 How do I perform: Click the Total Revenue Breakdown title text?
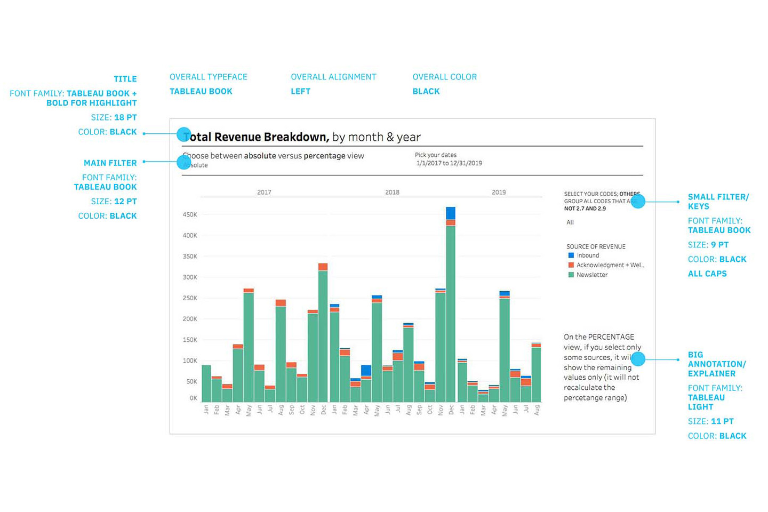pyautogui.click(x=256, y=137)
